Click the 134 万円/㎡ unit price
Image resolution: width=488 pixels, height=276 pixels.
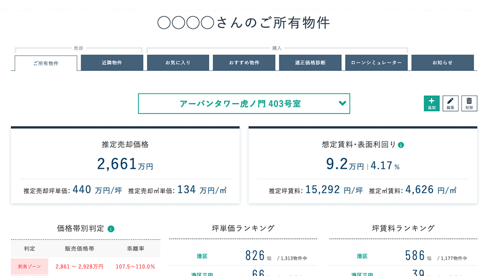coord(202,189)
